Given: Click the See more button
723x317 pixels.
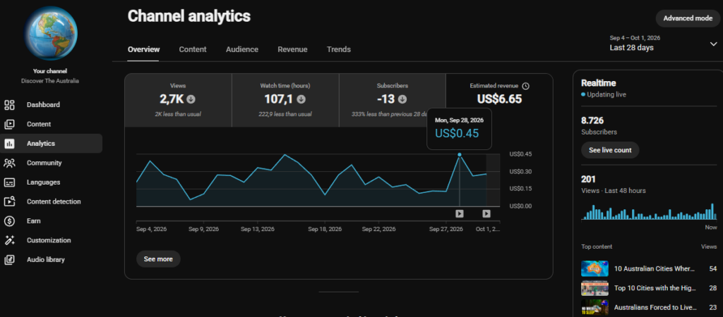Looking at the screenshot, I should [x=158, y=259].
